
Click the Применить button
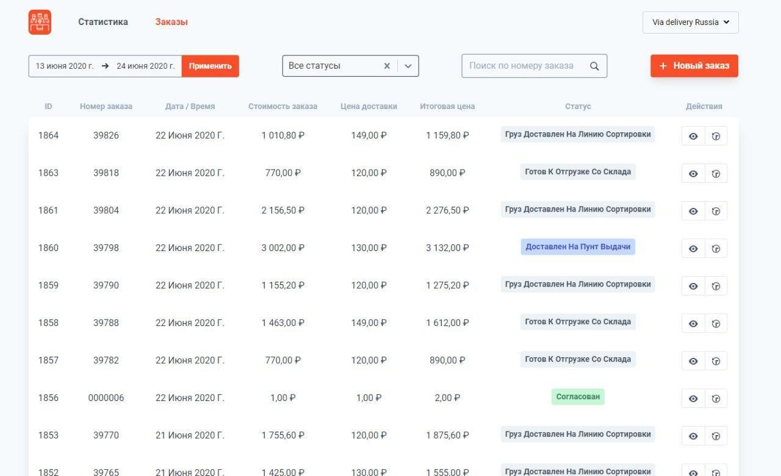pyautogui.click(x=211, y=66)
